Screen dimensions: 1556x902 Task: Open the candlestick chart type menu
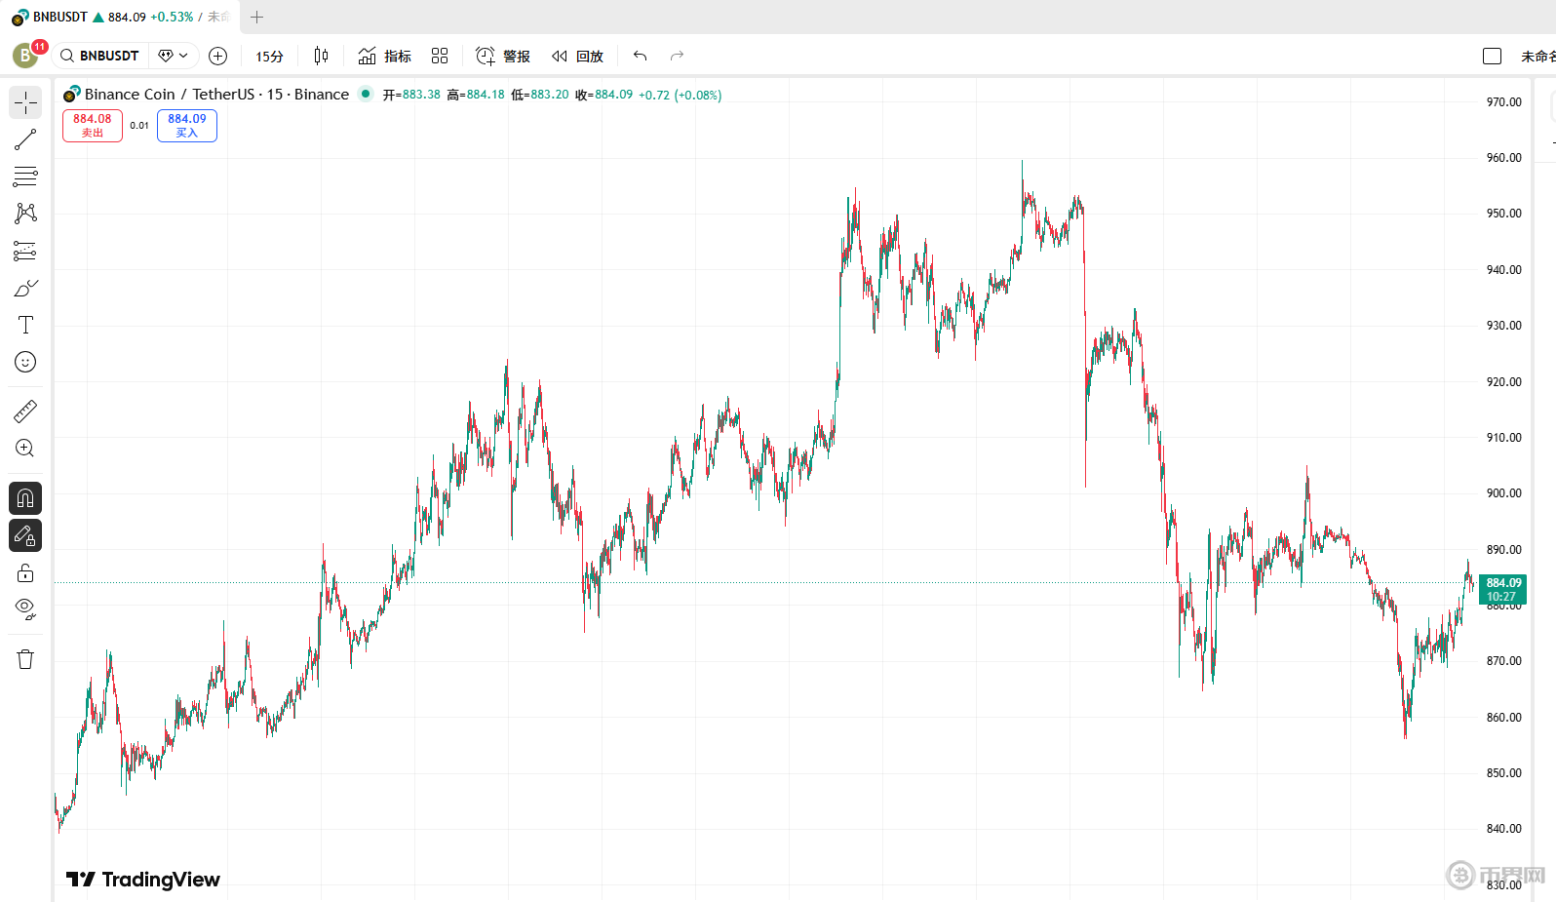(321, 57)
